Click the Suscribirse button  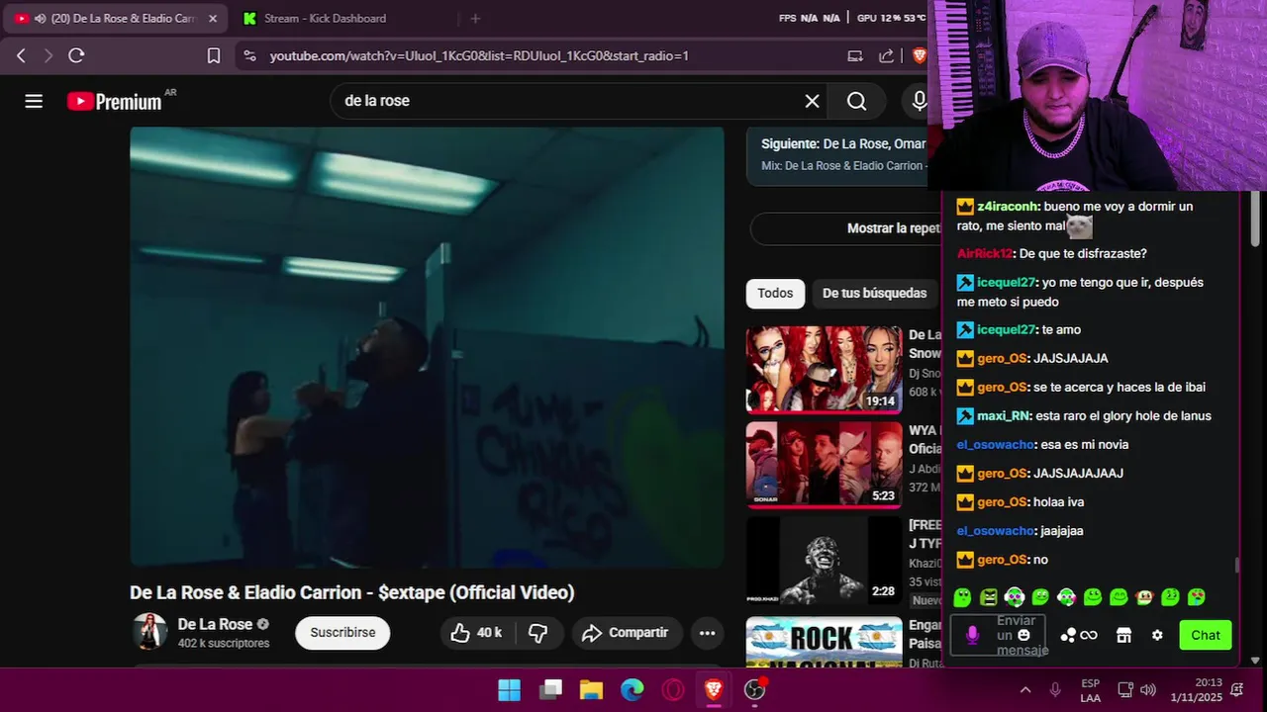[342, 633]
